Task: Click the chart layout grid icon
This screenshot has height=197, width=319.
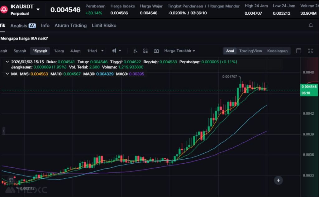Action: point(145,51)
